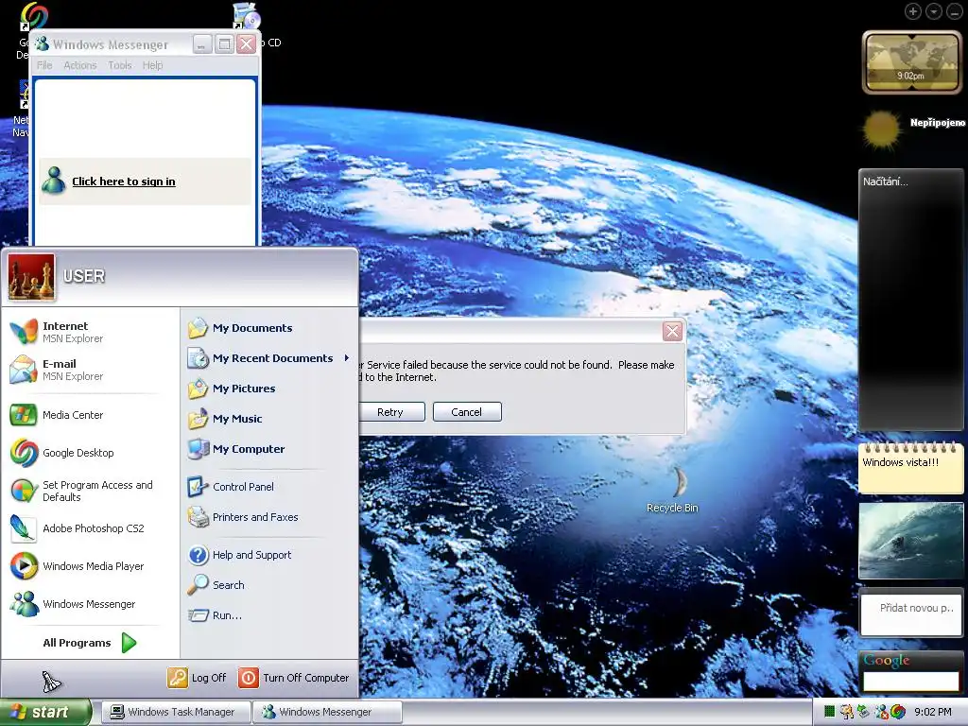This screenshot has width=968, height=726.
Task: Click the Log Off button
Action: pos(198,678)
